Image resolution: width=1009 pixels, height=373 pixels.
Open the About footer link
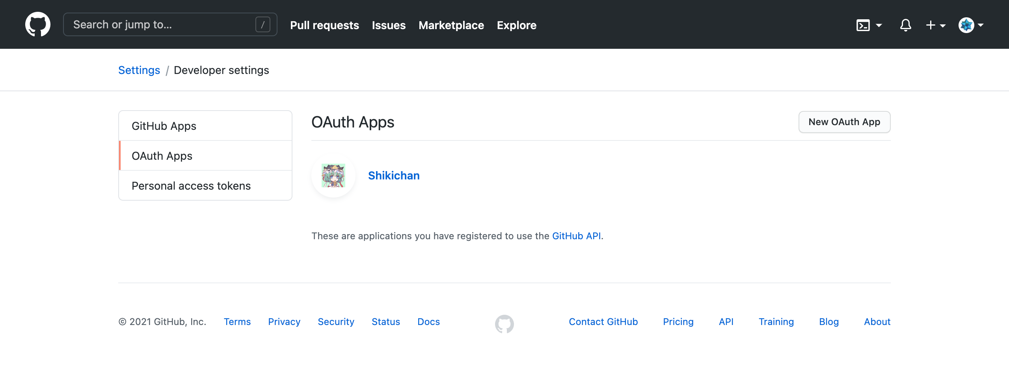[877, 322]
